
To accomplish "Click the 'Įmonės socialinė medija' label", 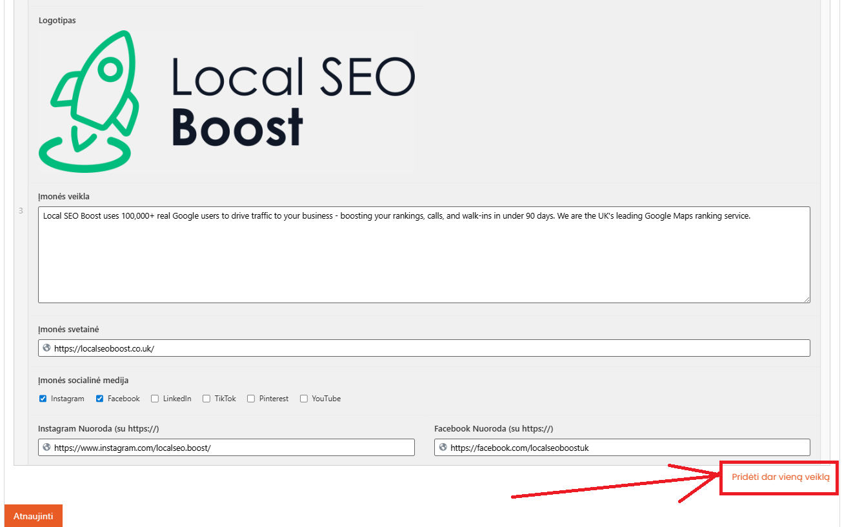I will click(x=83, y=380).
